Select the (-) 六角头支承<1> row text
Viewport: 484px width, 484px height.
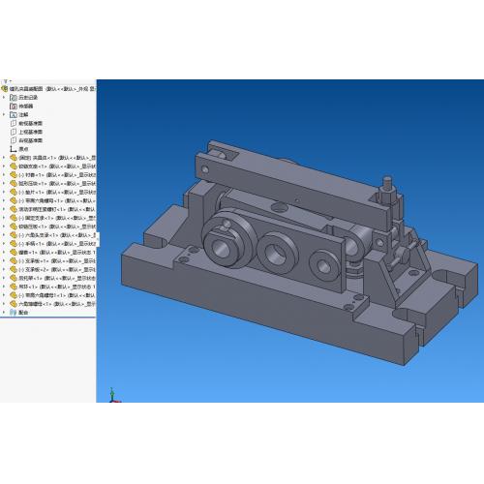click(x=57, y=235)
